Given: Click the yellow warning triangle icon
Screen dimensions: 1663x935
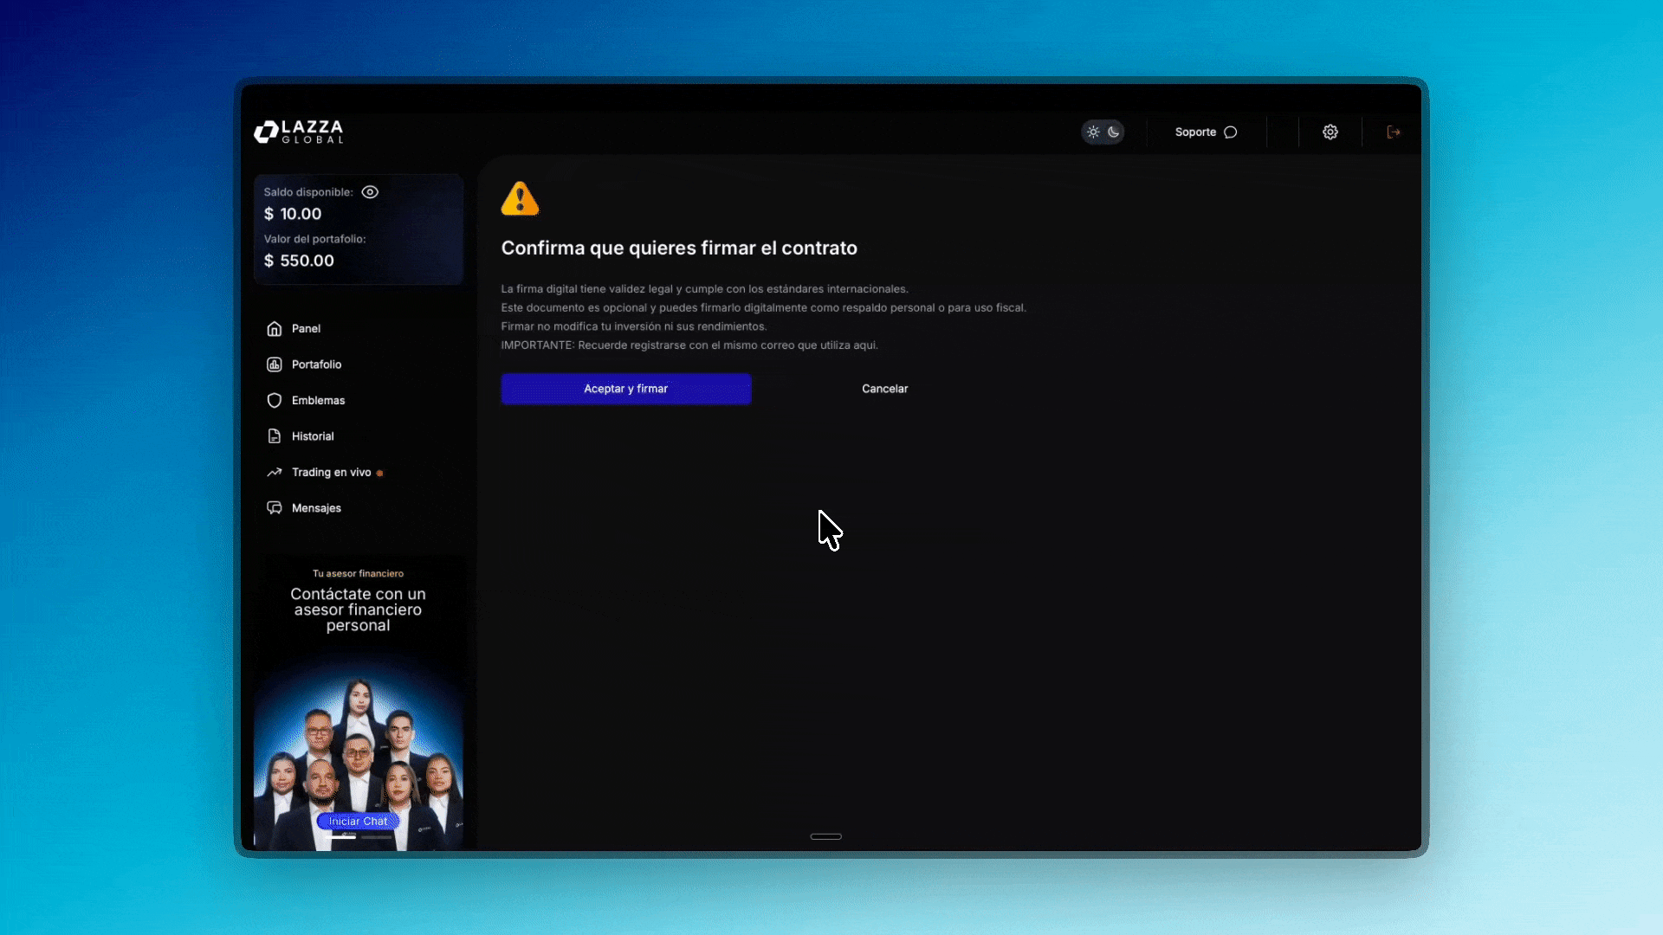Looking at the screenshot, I should pos(520,199).
